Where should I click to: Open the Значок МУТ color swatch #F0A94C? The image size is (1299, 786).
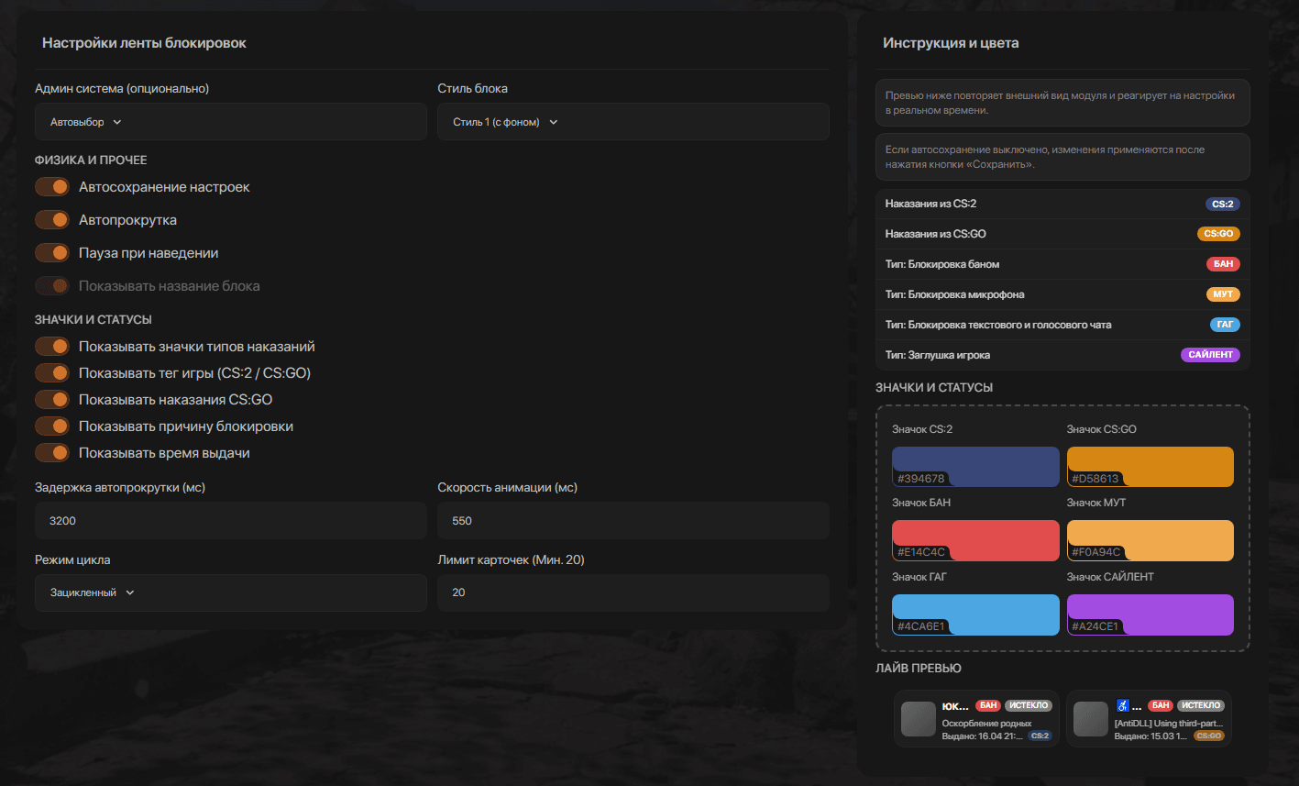pos(1150,541)
